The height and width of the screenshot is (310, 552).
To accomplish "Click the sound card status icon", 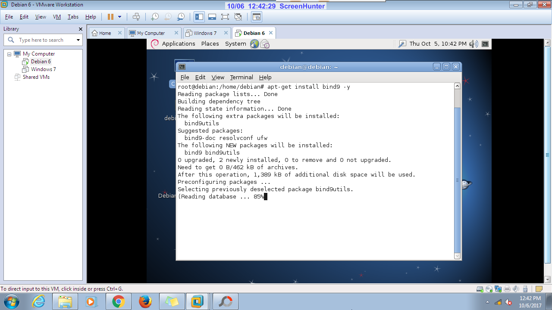I will coord(516,289).
